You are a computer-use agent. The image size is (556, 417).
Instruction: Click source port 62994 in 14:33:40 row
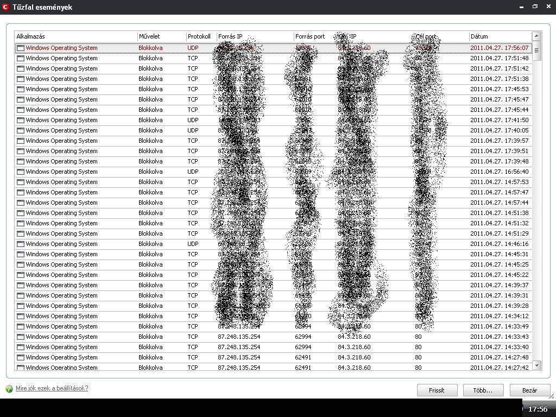click(303, 347)
